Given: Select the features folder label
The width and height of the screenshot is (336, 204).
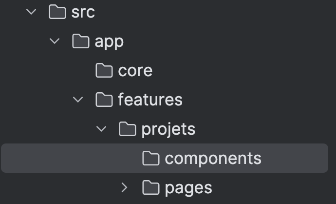Looking at the screenshot, I should [150, 100].
